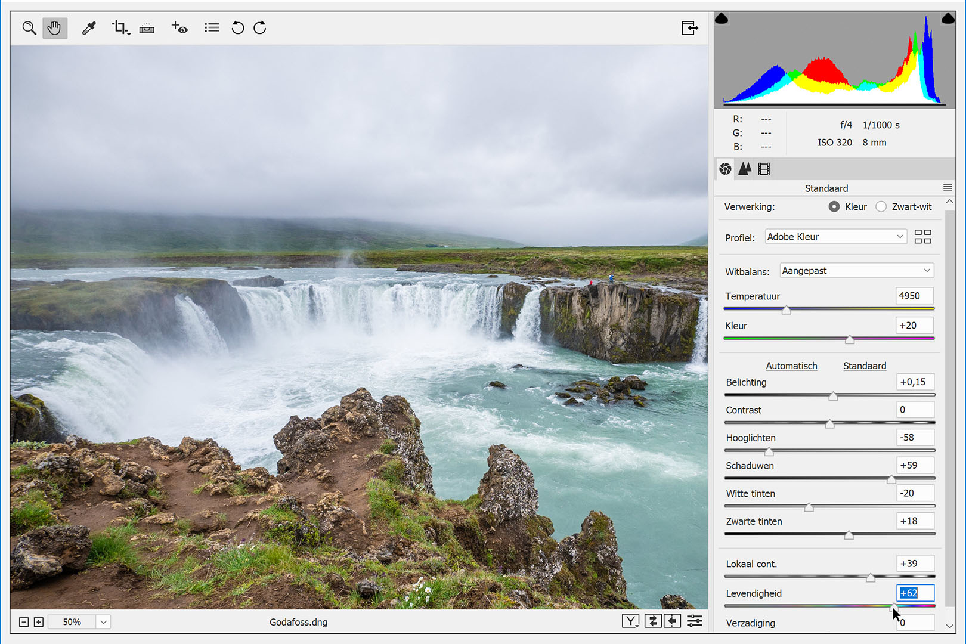This screenshot has width=966, height=644.
Task: Click the Automatisch link
Action: pyautogui.click(x=791, y=366)
